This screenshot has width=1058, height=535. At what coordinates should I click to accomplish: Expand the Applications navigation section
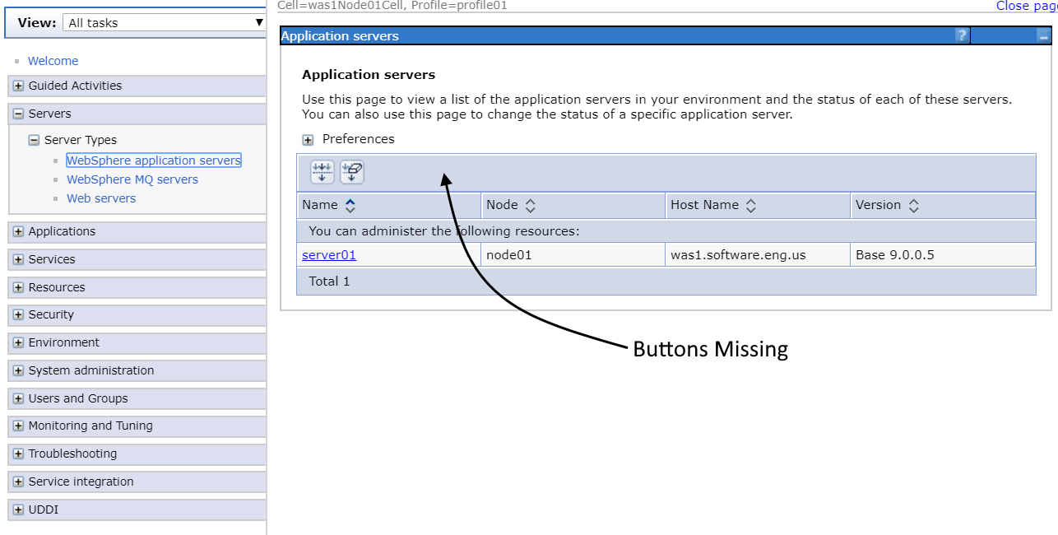pyautogui.click(x=18, y=232)
